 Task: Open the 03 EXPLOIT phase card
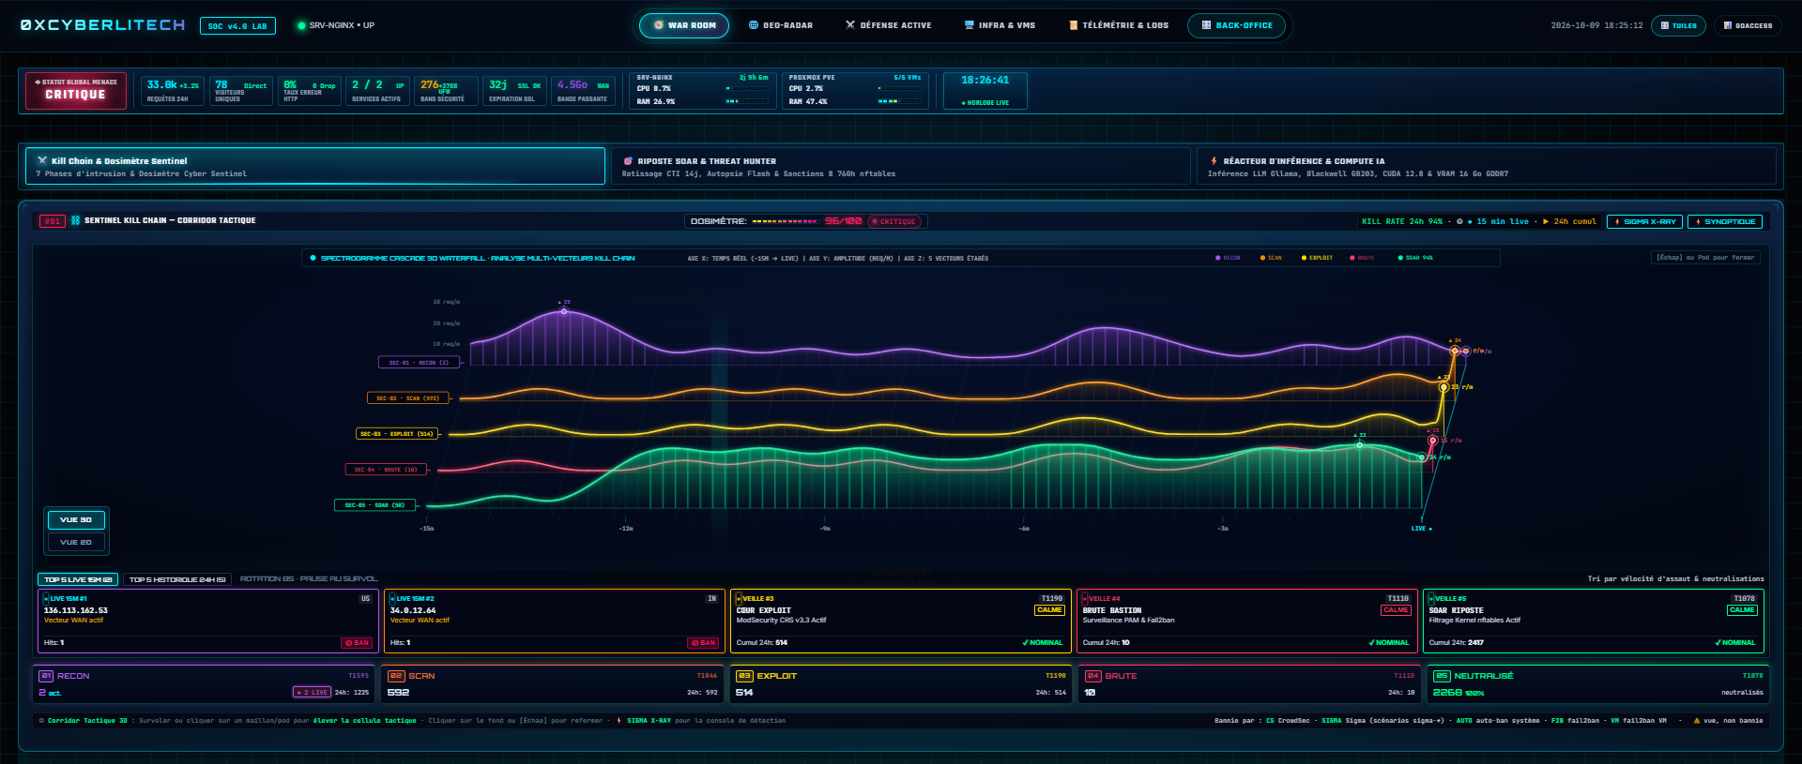pyautogui.click(x=901, y=684)
